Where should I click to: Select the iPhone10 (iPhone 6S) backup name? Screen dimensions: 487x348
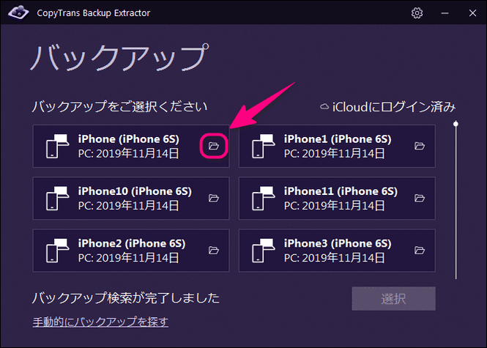click(135, 191)
